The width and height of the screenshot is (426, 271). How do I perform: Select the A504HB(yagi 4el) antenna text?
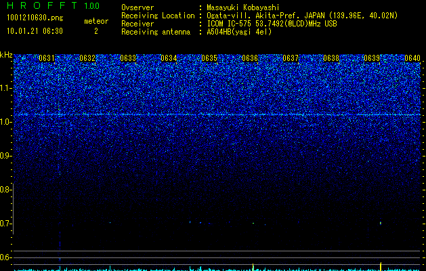click(x=239, y=32)
